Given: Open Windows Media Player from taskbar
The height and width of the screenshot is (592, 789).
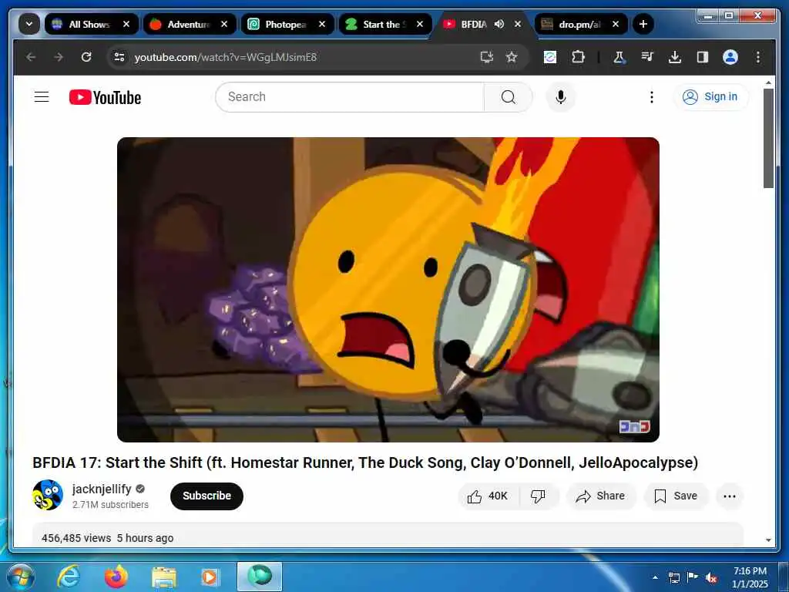Looking at the screenshot, I should [210, 577].
